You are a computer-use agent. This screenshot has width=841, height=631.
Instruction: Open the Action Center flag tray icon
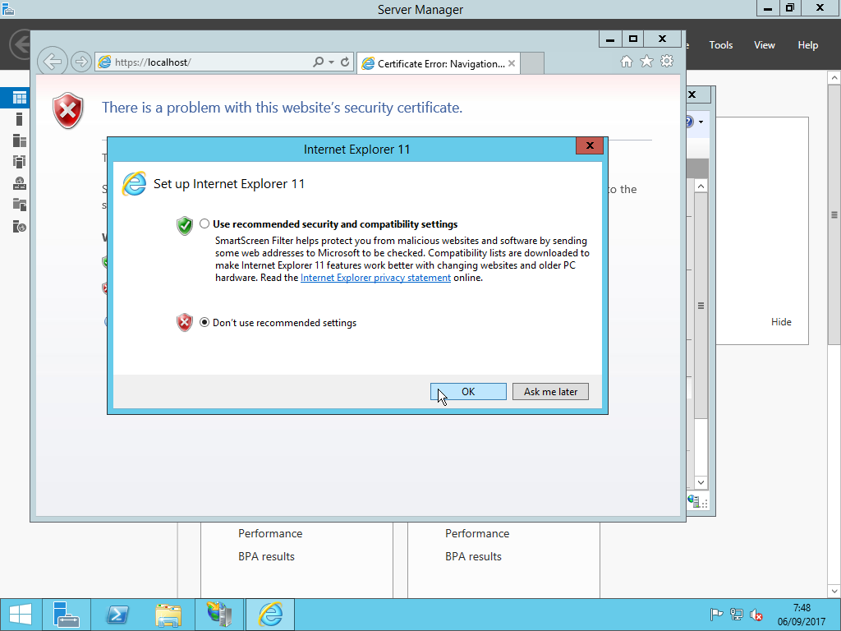716,615
